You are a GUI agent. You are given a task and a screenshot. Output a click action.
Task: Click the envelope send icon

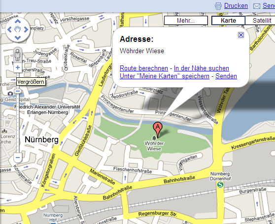[257, 6]
